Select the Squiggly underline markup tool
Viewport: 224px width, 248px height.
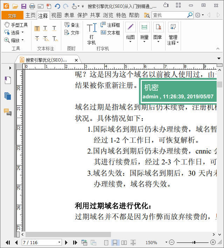(45, 28)
